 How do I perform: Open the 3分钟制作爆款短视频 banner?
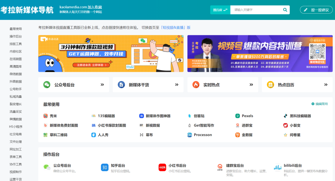coord(111,54)
